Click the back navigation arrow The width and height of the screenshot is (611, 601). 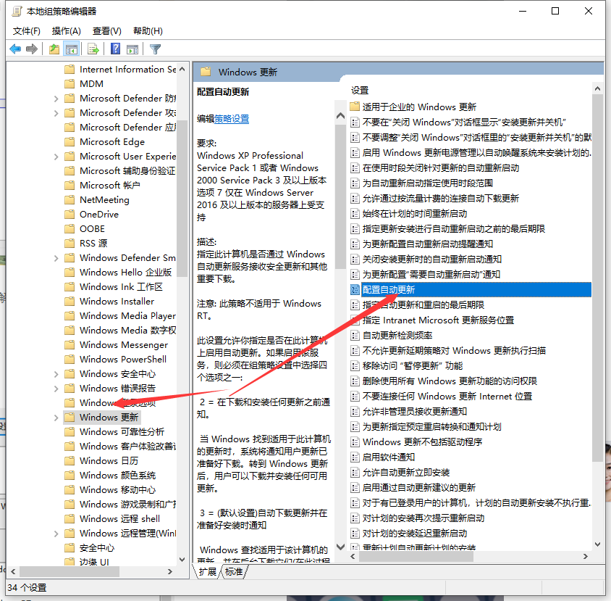[x=16, y=49]
